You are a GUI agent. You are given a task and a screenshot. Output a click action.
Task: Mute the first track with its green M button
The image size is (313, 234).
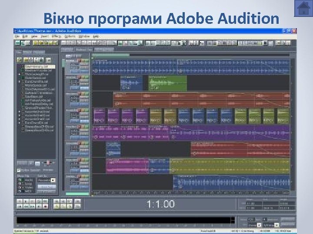[x=87, y=61]
